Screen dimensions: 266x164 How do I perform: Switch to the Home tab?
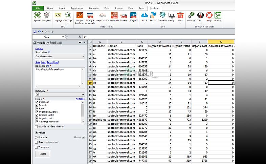click(50, 8)
